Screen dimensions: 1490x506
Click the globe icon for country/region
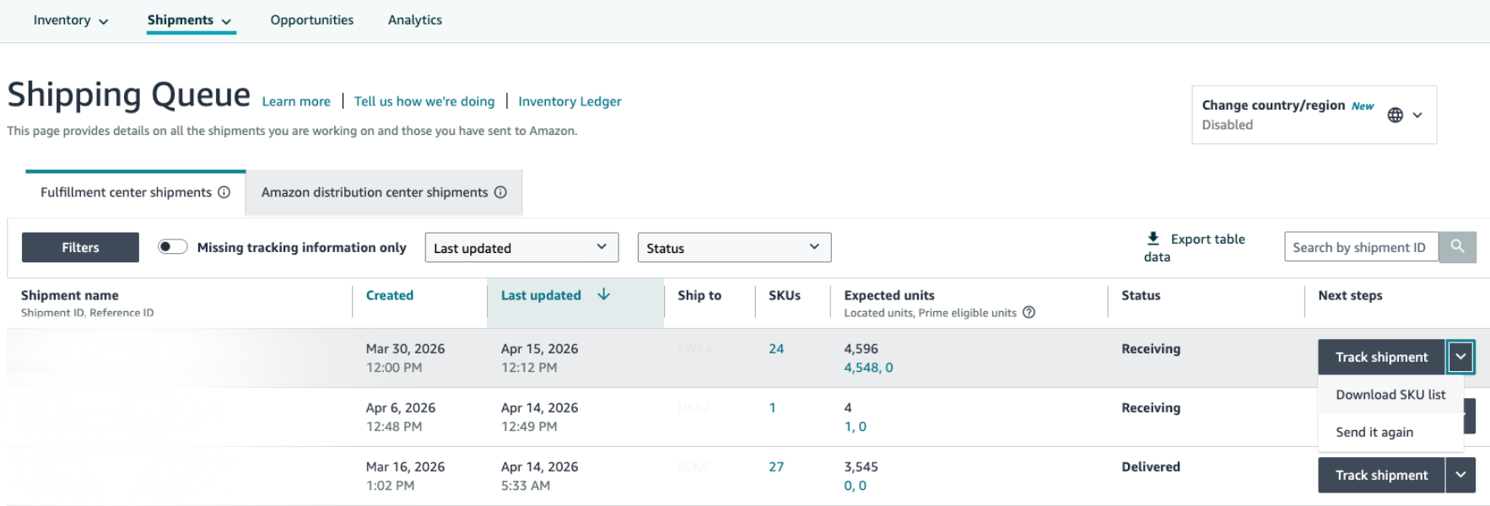click(1396, 116)
